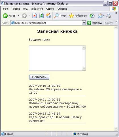Image resolution: width=119 pixels, height=137 pixels.
Task: Click the Mail envelope icon
Action: (x=100, y=16)
